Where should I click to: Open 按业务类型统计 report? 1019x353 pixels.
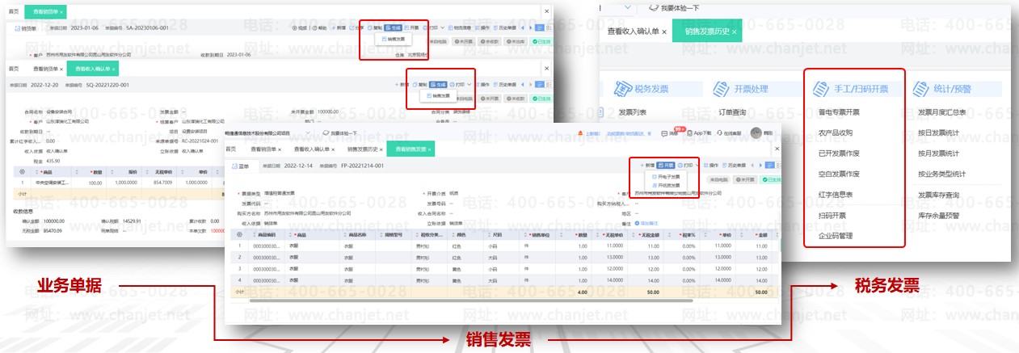tap(942, 174)
